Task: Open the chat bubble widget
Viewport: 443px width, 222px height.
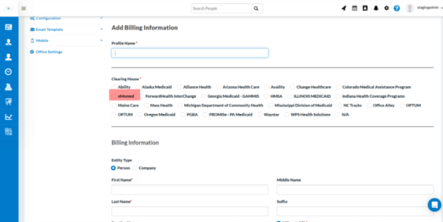Action: [x=434, y=205]
